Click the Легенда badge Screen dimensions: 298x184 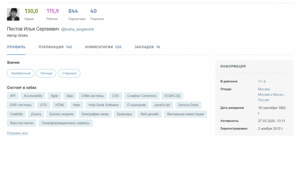click(46, 73)
